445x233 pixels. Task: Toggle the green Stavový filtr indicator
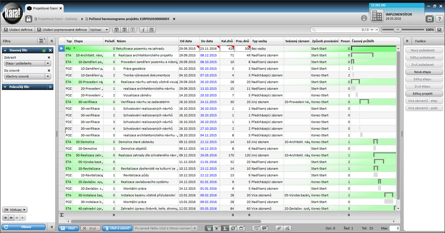44,50
